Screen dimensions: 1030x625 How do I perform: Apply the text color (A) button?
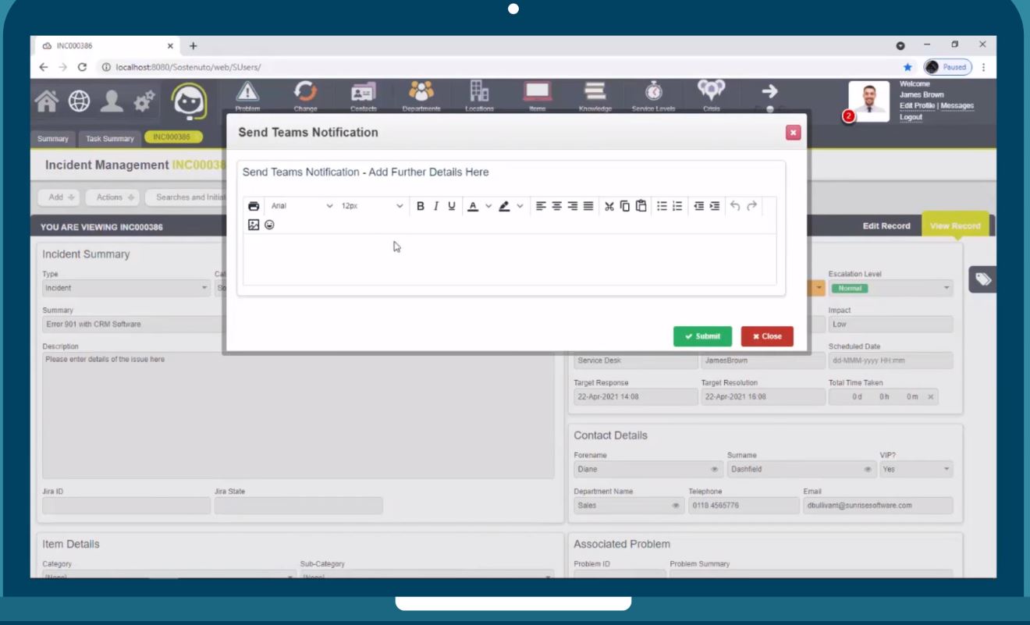click(x=474, y=206)
